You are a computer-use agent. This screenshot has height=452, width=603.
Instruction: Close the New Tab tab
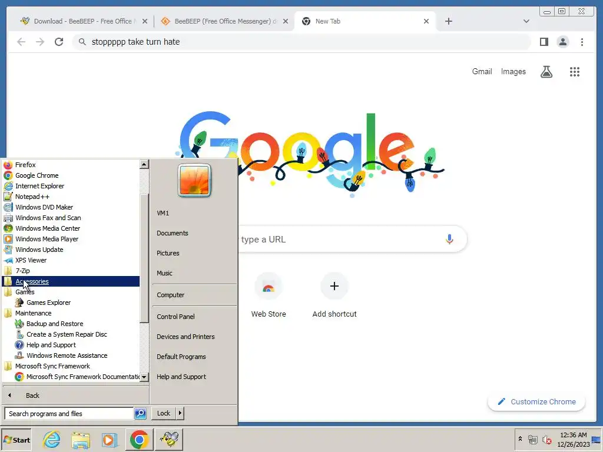pyautogui.click(x=426, y=21)
